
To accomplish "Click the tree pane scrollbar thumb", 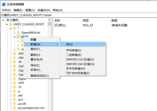I will (x=50, y=24).
